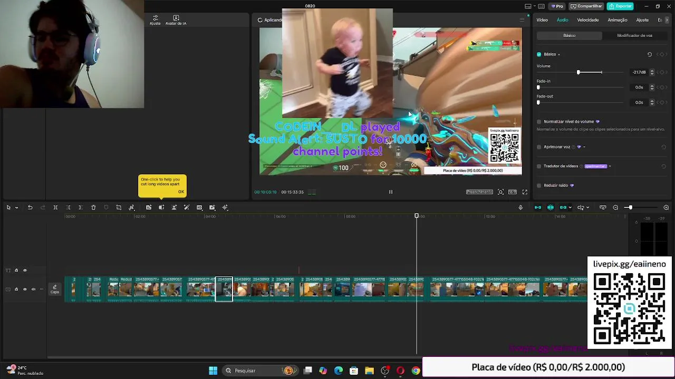
Task: Select the Básico sub-tab
Action: click(x=569, y=35)
